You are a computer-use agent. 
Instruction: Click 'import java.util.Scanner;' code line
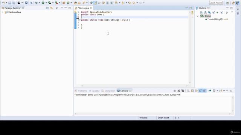pos(96,12)
